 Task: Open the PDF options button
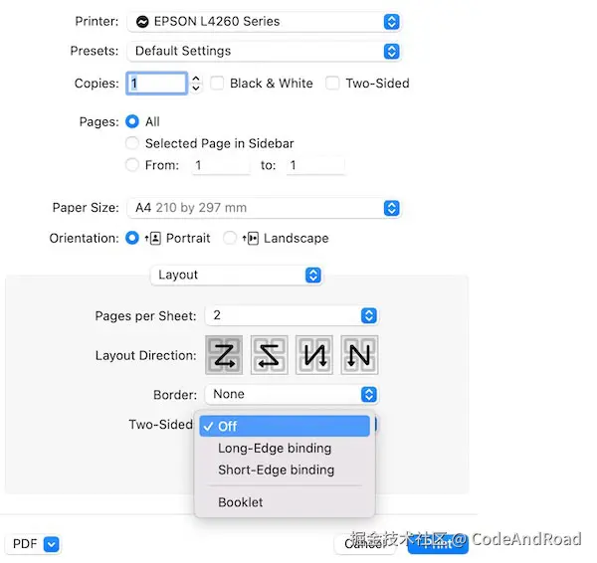point(33,544)
